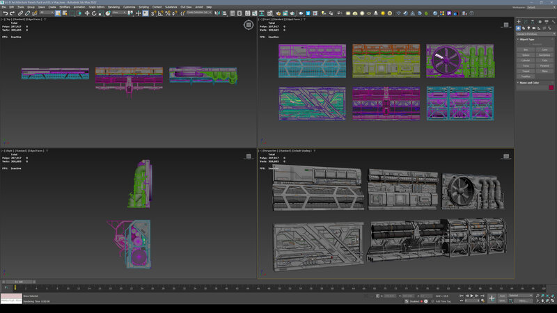Screen dimensions: 557x313
Task: Click the Box primitive button
Action: coord(526,49)
